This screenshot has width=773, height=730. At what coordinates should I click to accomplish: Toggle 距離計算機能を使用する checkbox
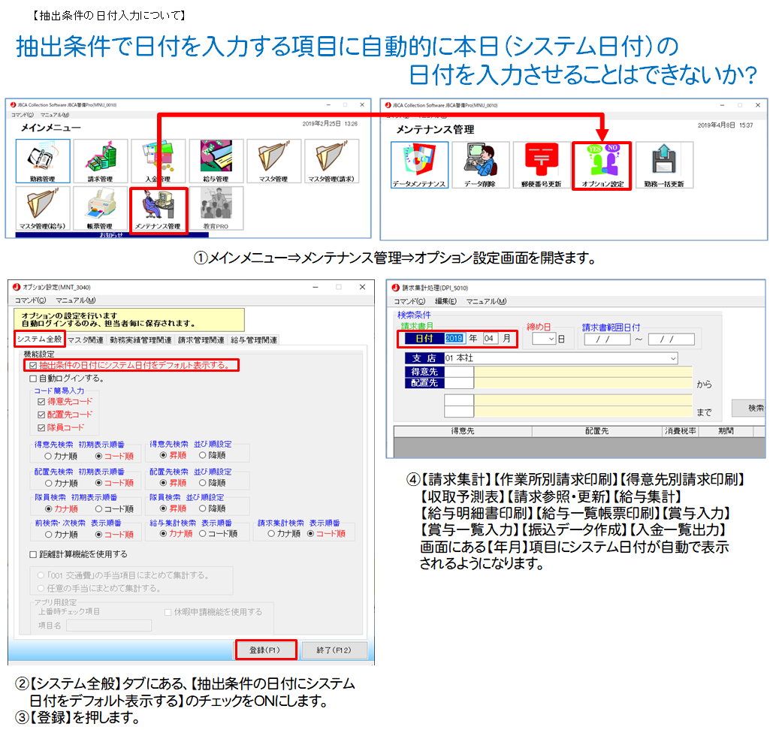pos(32,554)
